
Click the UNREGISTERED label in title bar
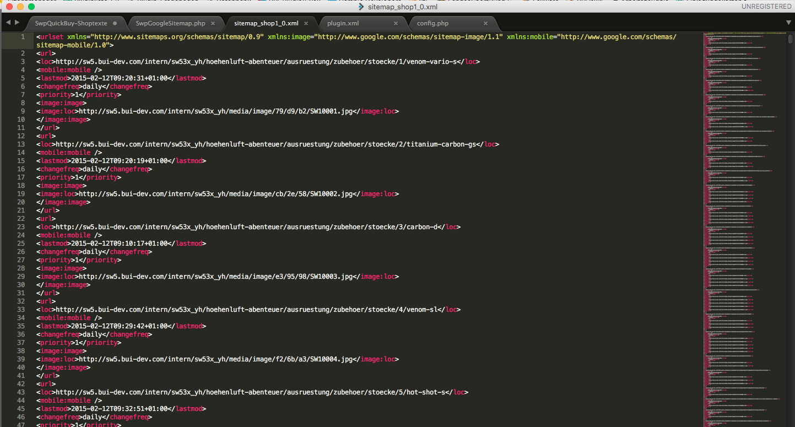tap(766, 7)
